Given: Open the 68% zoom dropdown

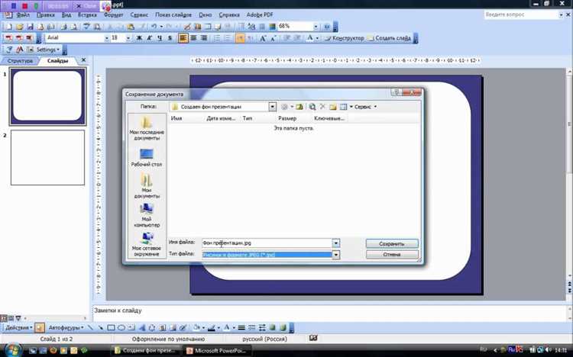Looking at the screenshot, I should [x=316, y=27].
